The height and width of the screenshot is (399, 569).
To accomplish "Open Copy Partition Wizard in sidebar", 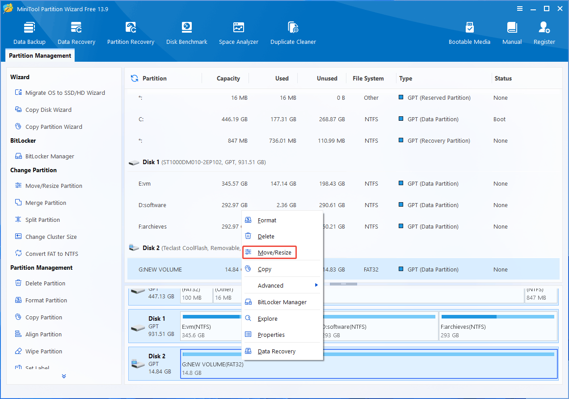I will (x=48, y=127).
